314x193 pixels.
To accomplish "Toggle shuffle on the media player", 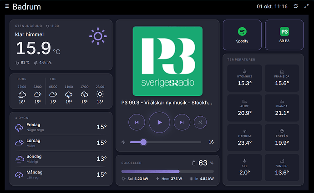I will (200, 122).
